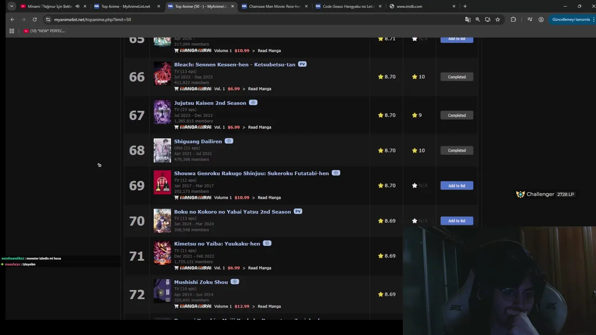Open the translate page icon
This screenshot has width=596, height=335.
pyautogui.click(x=467, y=20)
